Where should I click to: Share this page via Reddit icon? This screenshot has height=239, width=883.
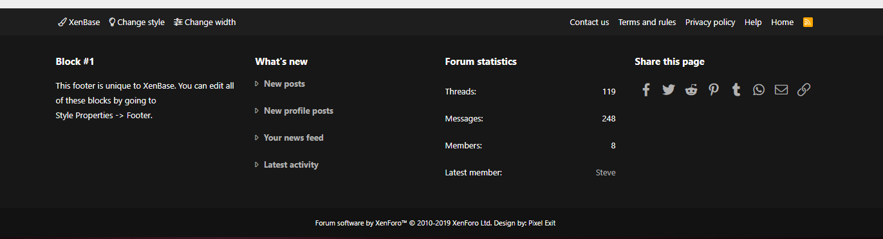coord(691,90)
